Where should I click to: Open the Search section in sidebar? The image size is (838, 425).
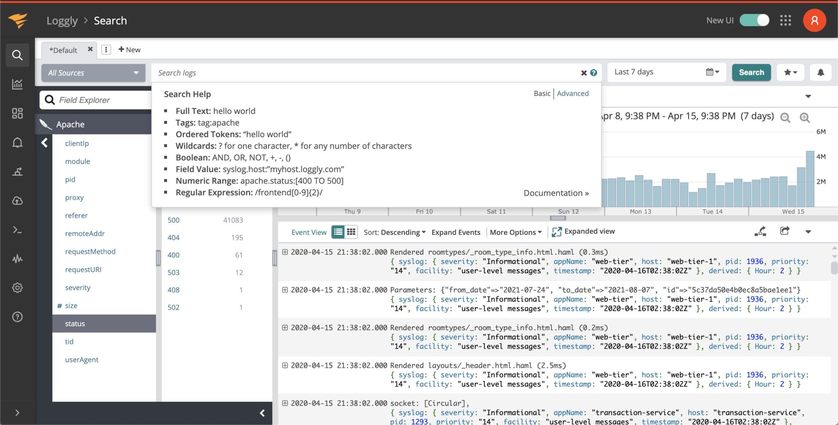click(x=18, y=55)
